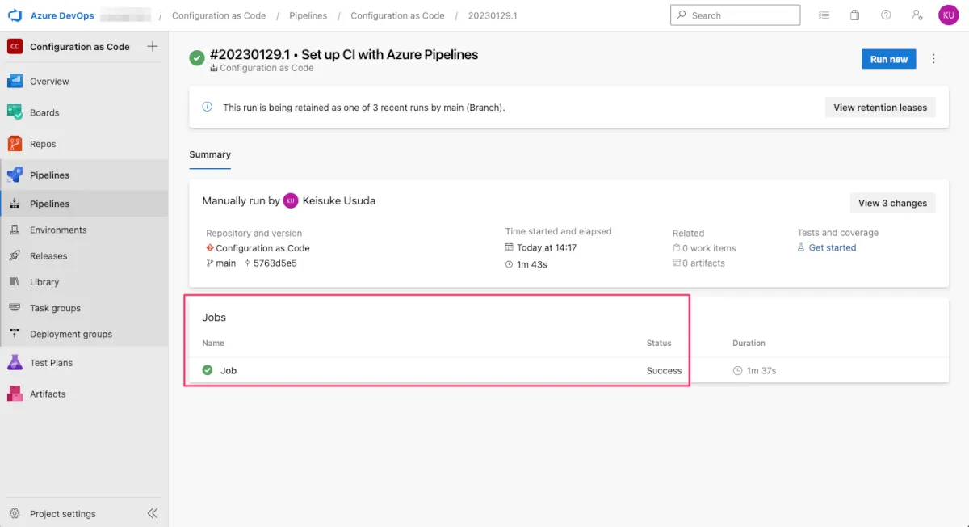Open the Job row in Jobs table
This screenshot has height=527, width=969.
coord(229,370)
